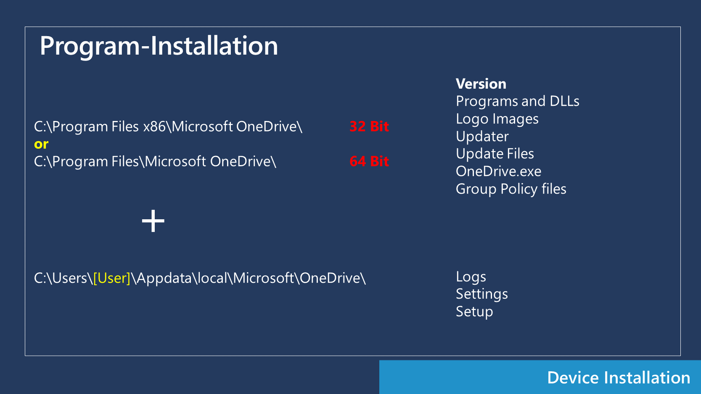Click the OneDrive.exe text
701x394 pixels.
[x=498, y=171]
